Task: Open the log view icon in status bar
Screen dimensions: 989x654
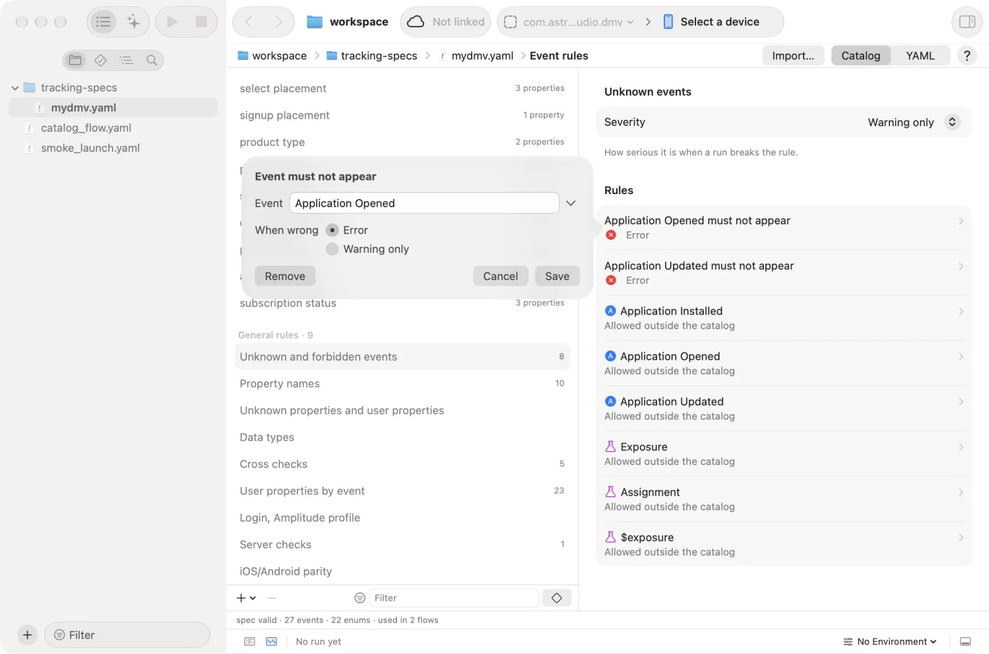Action: (250, 642)
